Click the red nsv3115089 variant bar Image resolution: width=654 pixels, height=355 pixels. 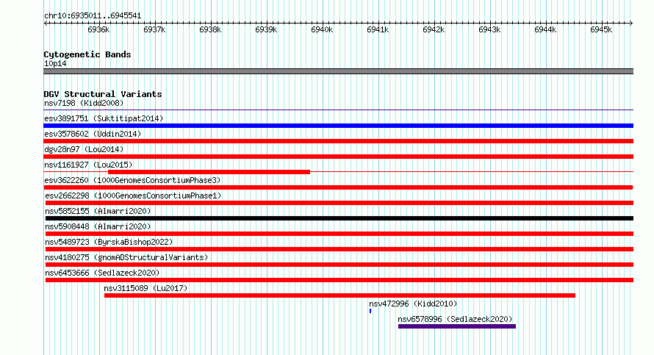(x=339, y=295)
